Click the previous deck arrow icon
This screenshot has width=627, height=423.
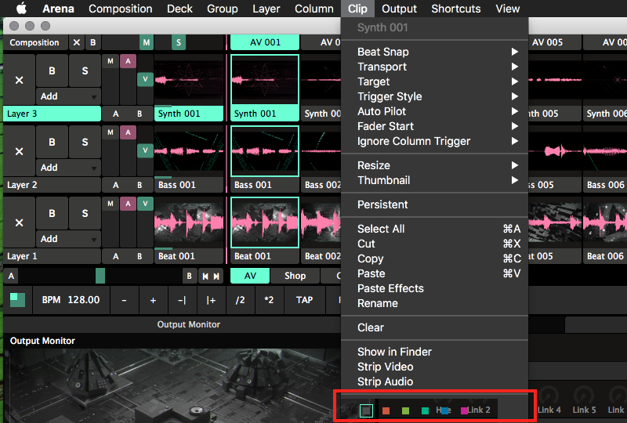point(205,276)
